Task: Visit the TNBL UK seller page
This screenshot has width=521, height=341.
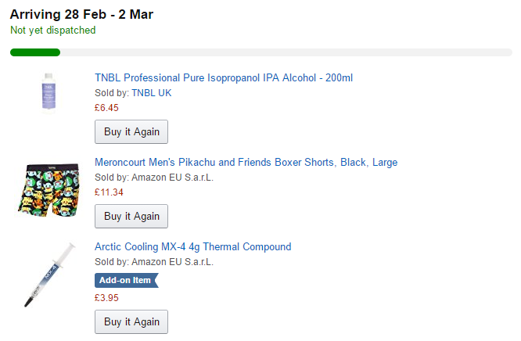Action: point(152,93)
